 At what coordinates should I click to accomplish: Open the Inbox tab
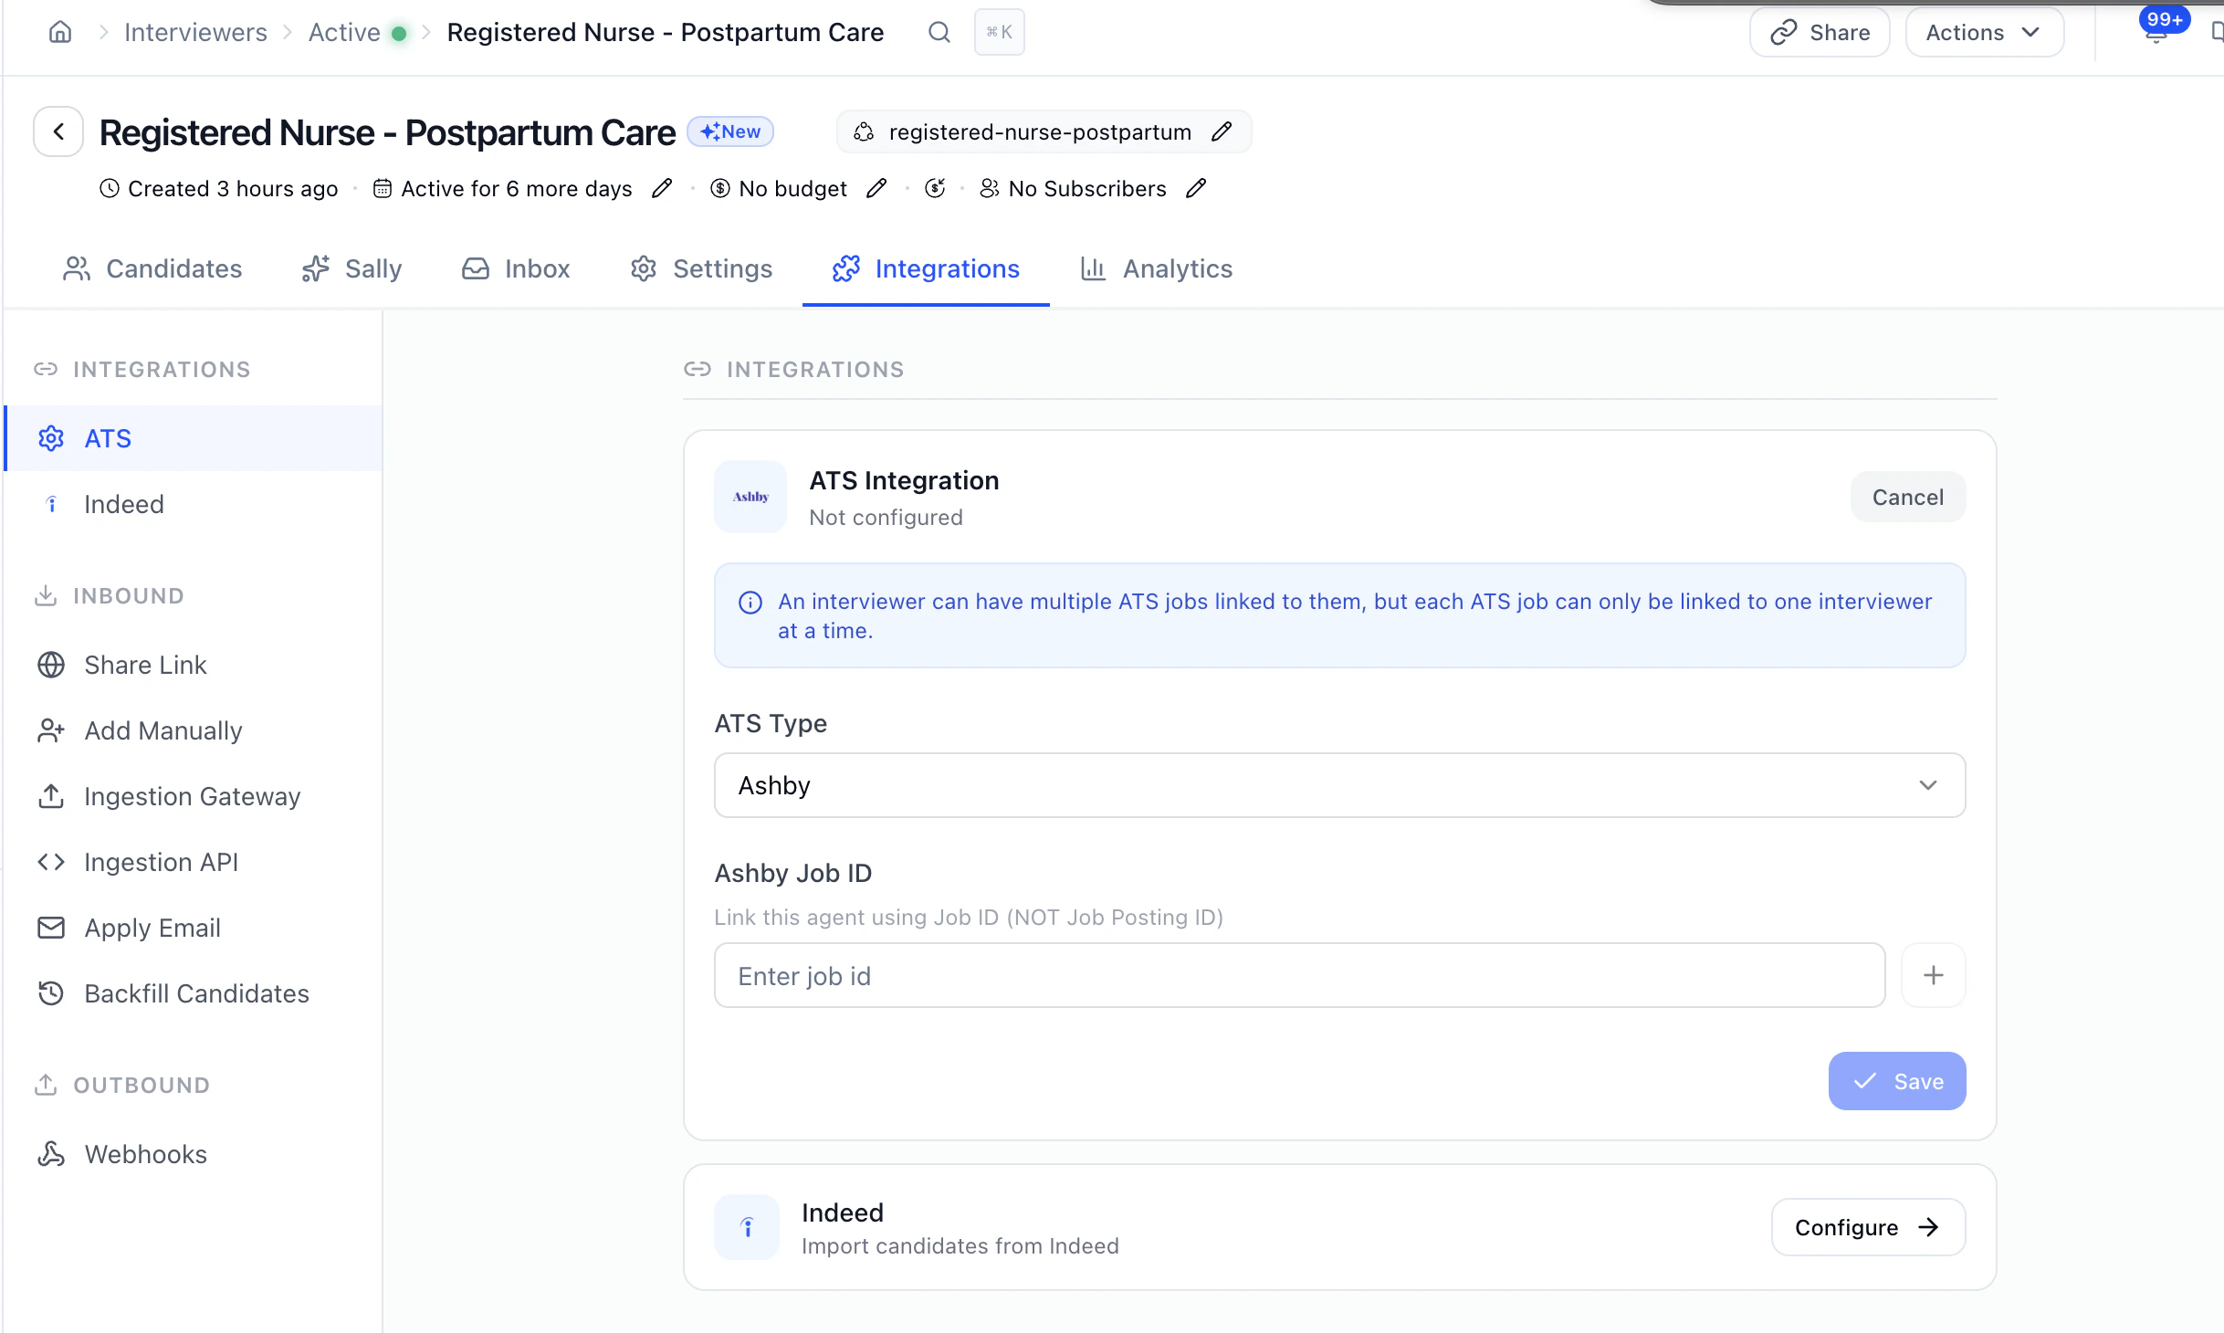[x=516, y=268]
